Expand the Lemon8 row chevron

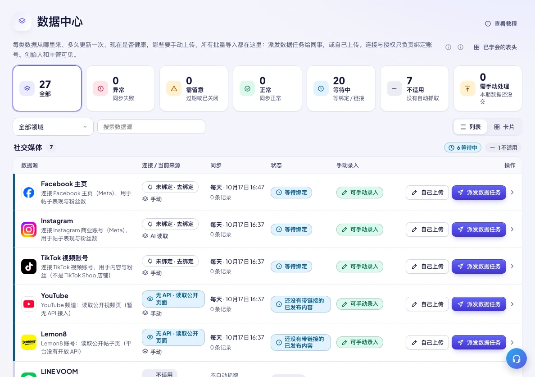point(512,342)
